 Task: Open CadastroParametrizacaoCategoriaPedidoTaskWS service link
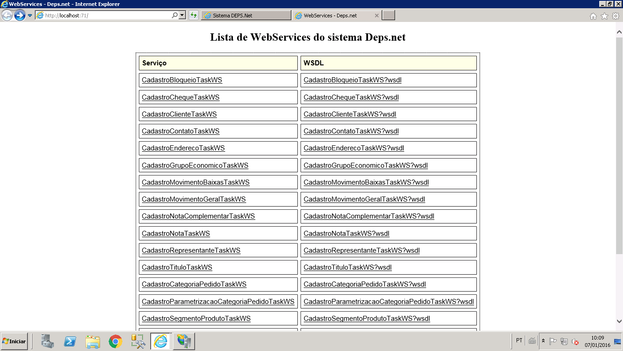click(218, 302)
